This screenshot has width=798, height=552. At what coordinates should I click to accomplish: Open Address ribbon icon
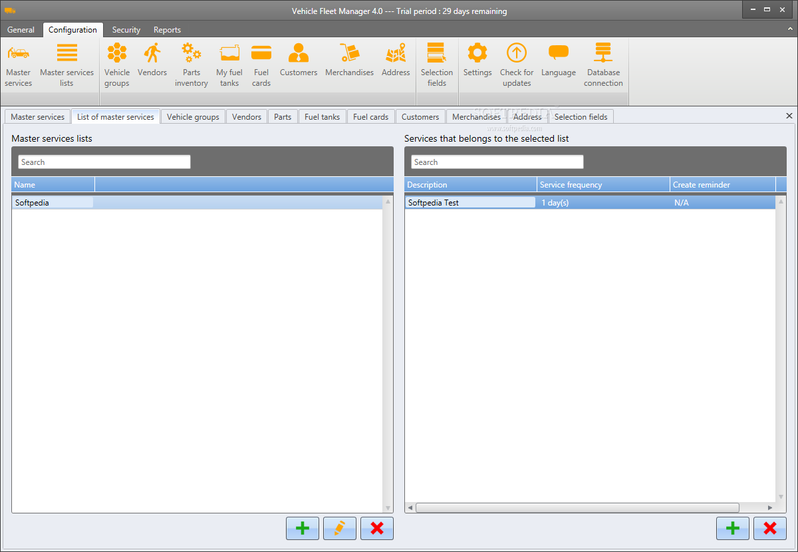tap(396, 60)
